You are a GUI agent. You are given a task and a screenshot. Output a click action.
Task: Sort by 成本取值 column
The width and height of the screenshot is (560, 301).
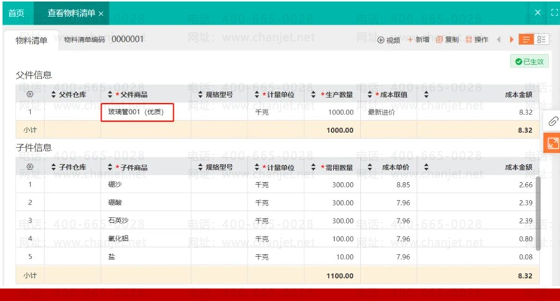[x=370, y=95]
